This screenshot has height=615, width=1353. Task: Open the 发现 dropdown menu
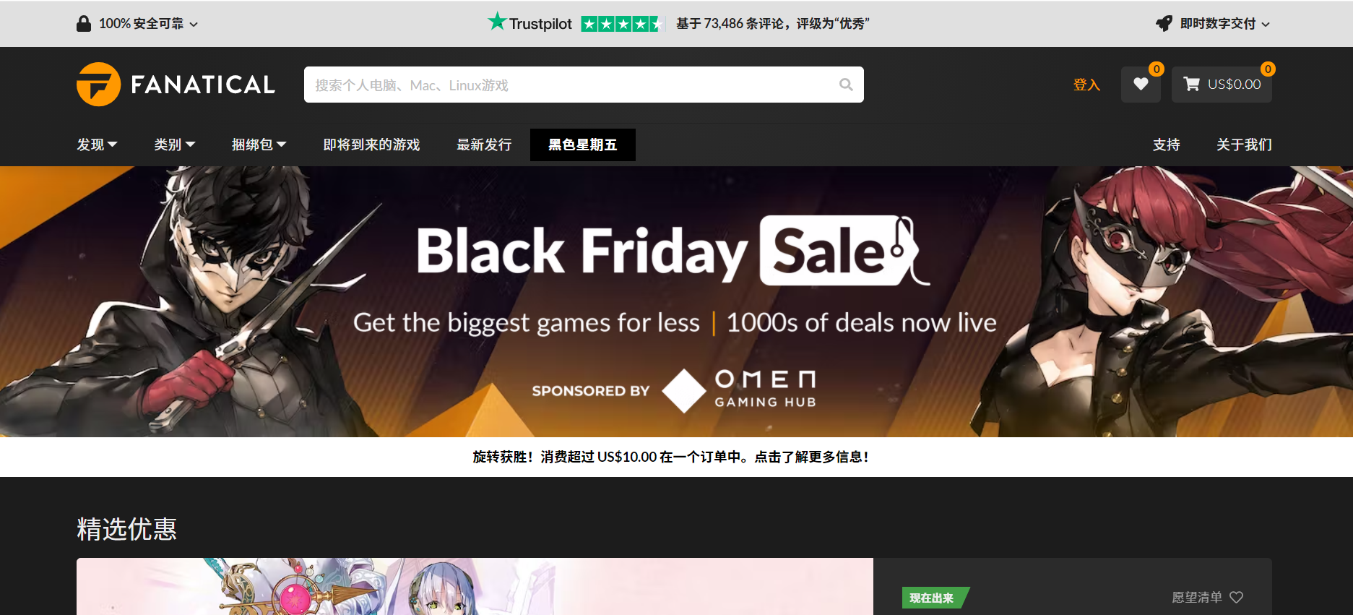click(97, 145)
